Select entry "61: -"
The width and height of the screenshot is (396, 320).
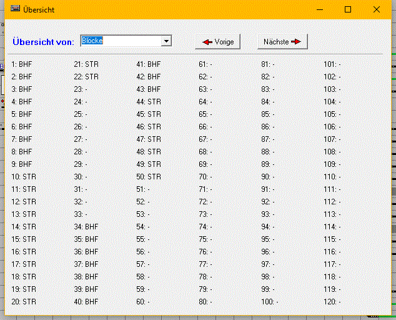205,64
